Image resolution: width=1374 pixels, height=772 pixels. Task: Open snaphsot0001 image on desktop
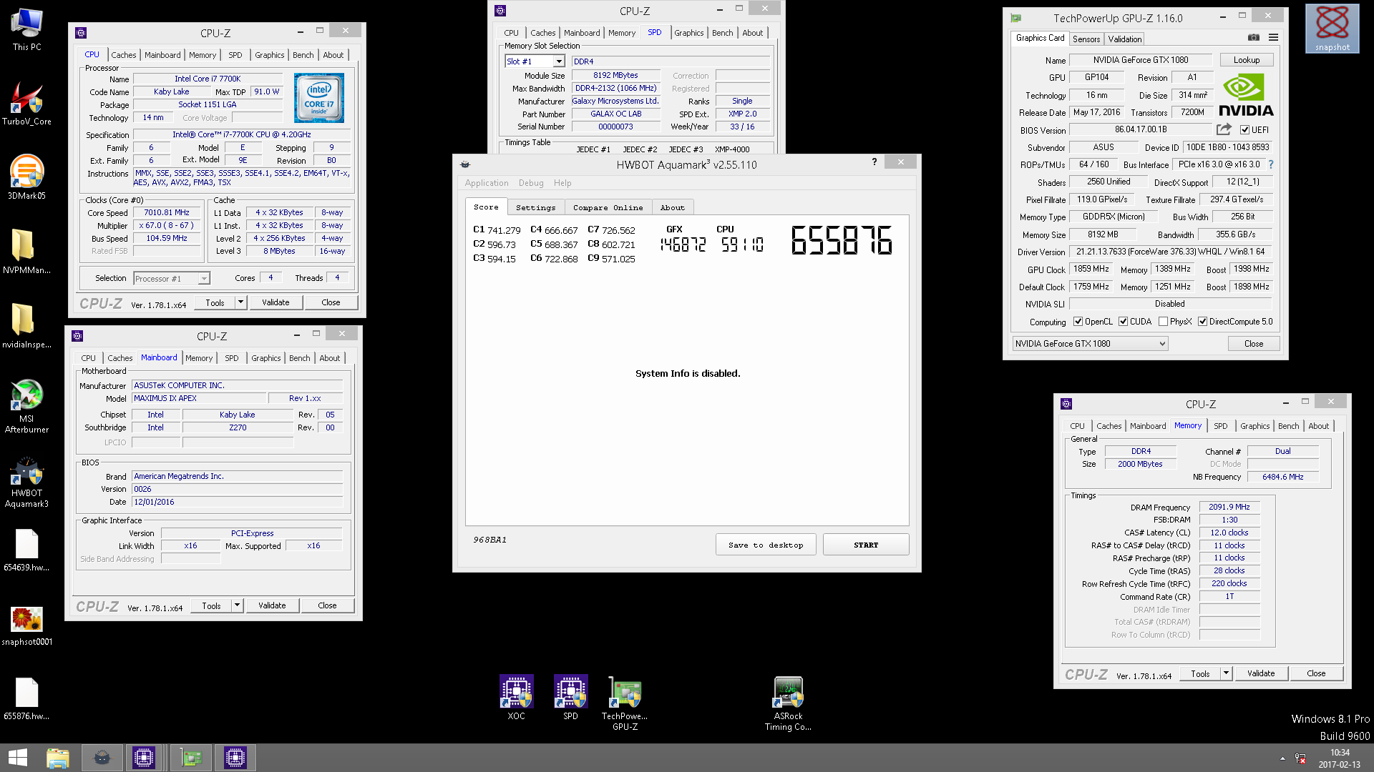26,625
